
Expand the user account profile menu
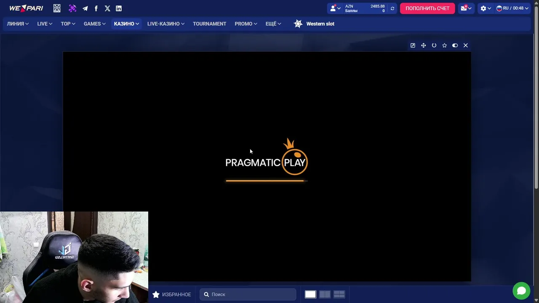pyautogui.click(x=336, y=8)
